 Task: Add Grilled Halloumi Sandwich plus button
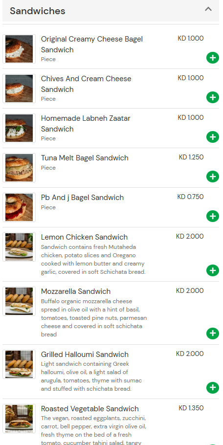(x=213, y=388)
